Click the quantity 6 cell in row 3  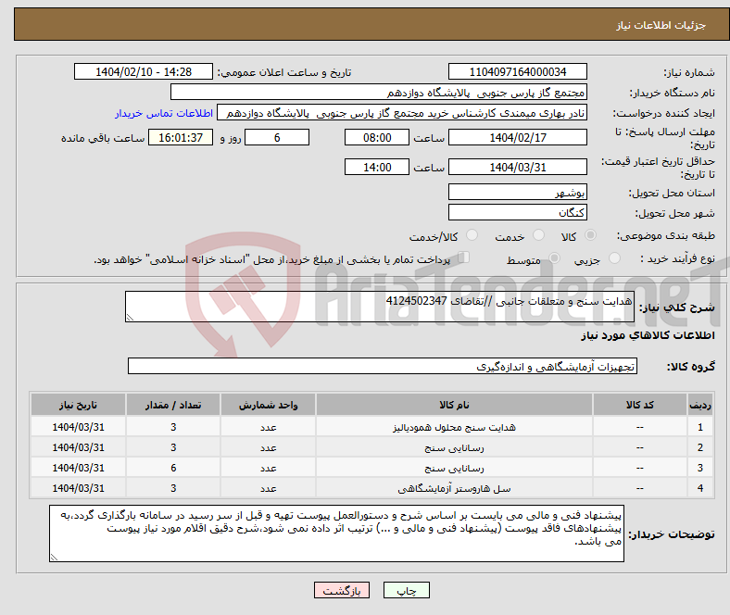pos(173,468)
